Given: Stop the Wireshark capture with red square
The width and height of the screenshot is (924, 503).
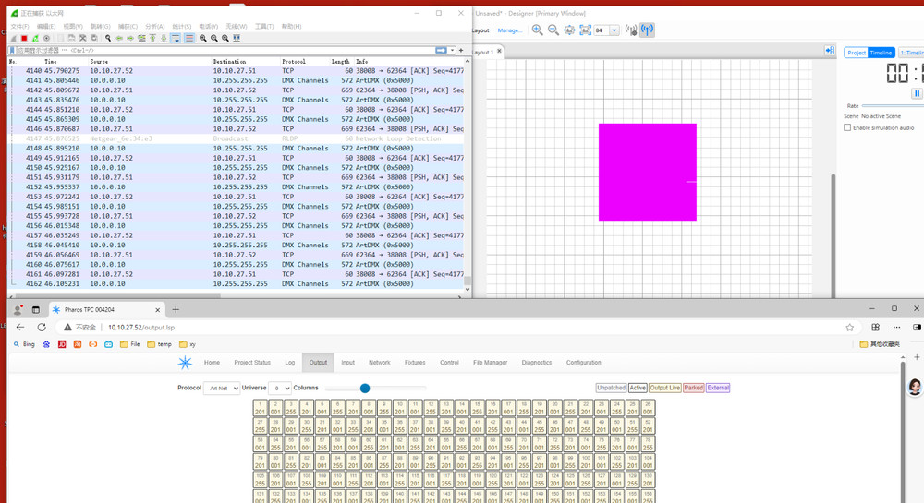Looking at the screenshot, I should pos(24,38).
